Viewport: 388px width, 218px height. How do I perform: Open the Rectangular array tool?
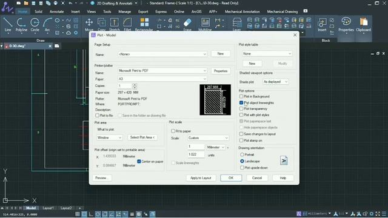pos(144,24)
